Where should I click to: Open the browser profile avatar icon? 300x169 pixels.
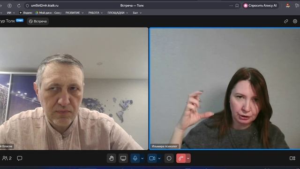[x=288, y=6]
